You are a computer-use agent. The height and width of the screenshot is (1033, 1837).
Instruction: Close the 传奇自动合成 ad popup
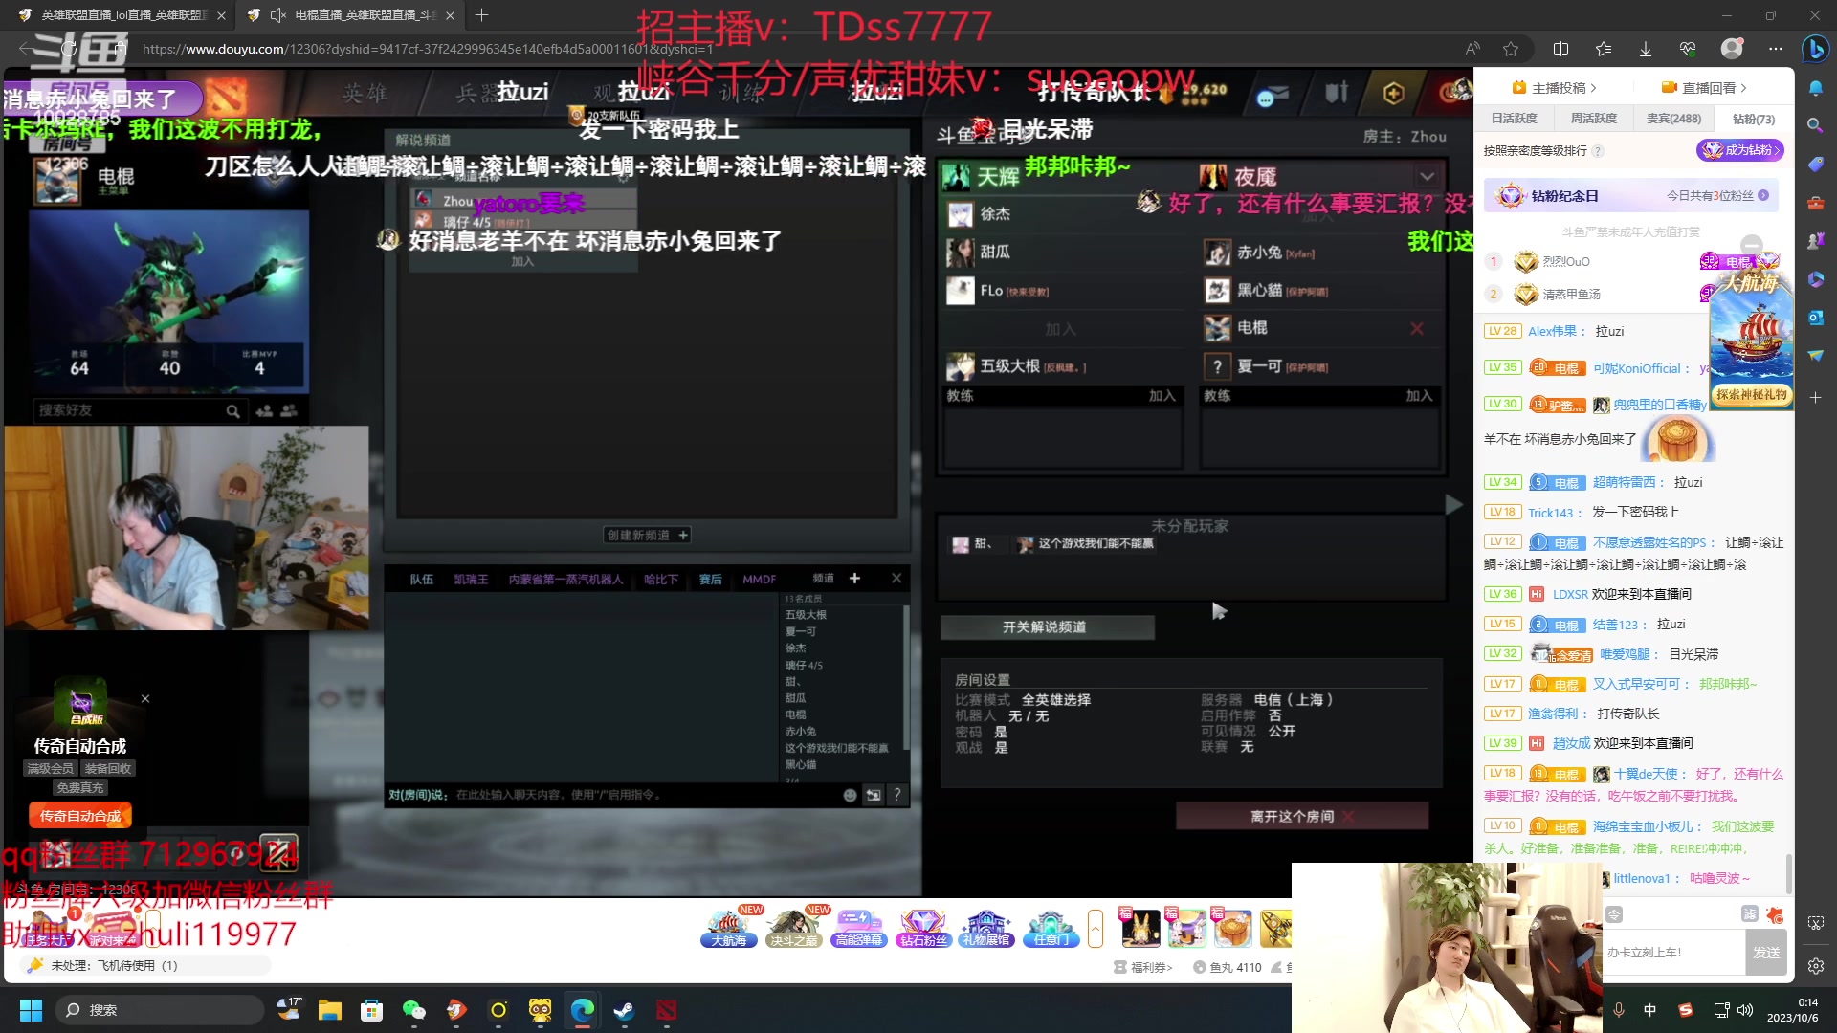145,699
